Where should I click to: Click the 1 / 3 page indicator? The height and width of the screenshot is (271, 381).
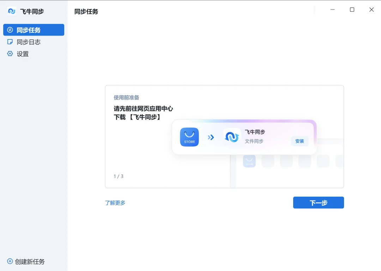(119, 176)
